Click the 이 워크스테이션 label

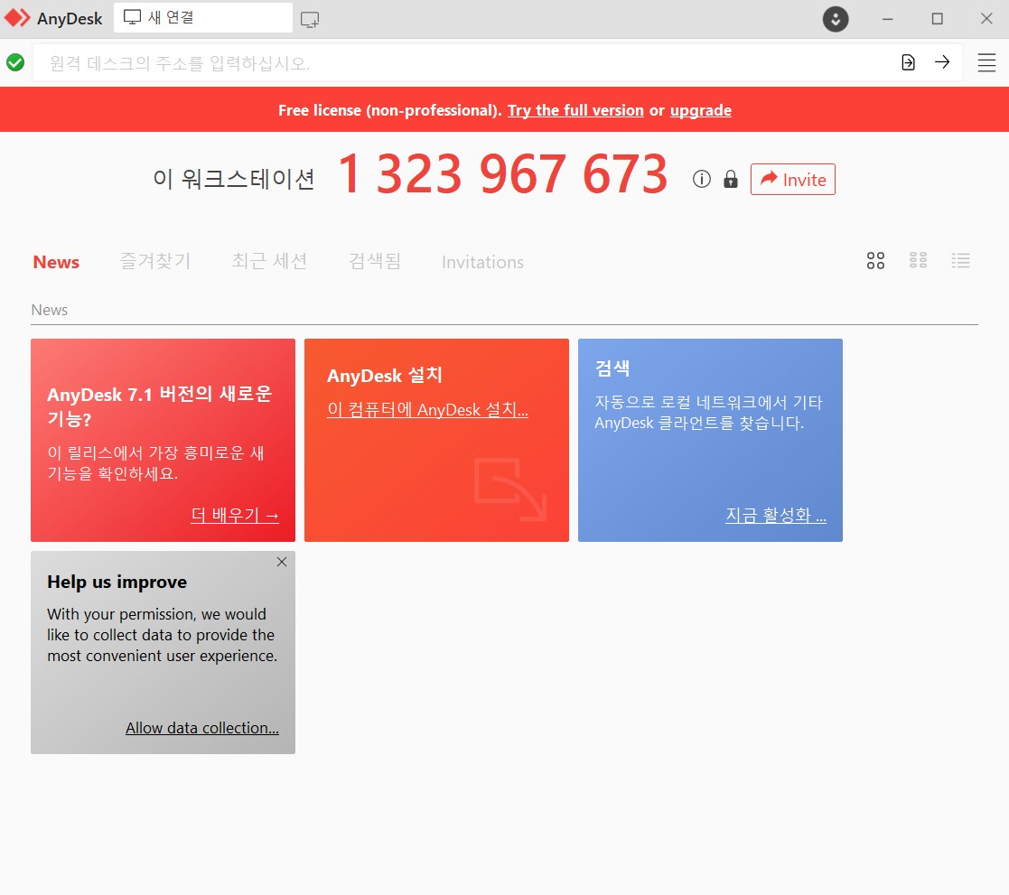(234, 179)
